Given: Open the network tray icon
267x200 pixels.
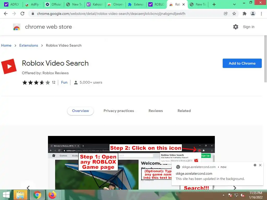Looking at the screenshot, I should click(x=236, y=195).
